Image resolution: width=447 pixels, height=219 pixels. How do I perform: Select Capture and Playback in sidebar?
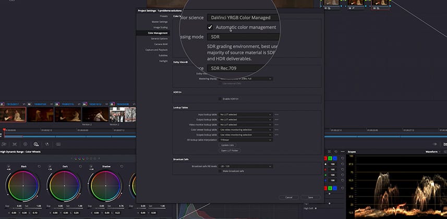pyautogui.click(x=156, y=50)
